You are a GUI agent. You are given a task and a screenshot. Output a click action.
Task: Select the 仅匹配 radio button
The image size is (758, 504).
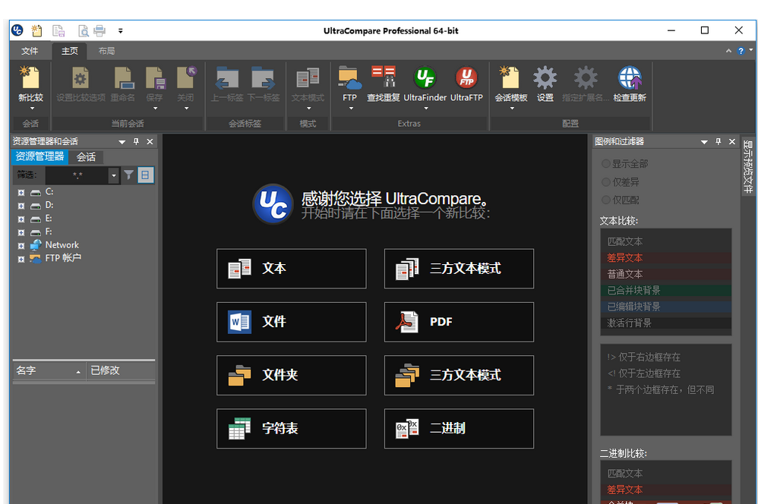(606, 200)
